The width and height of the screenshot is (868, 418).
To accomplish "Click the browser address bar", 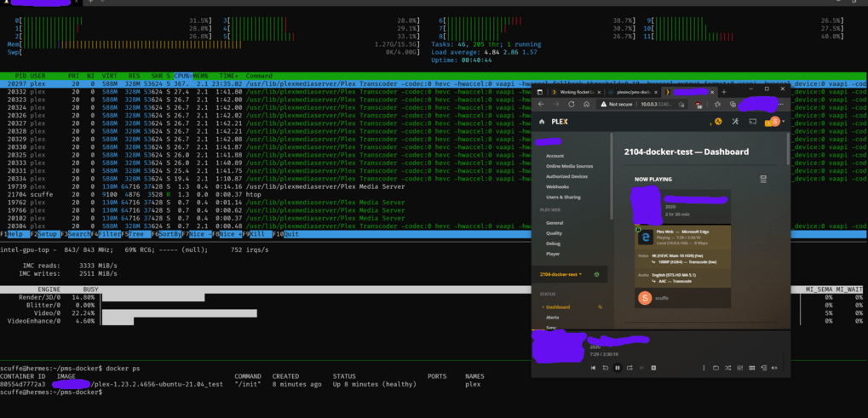I will (x=656, y=104).
